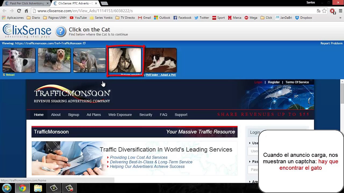Open the TV Directo bookmark folder
The image size is (344, 193).
(125, 18)
